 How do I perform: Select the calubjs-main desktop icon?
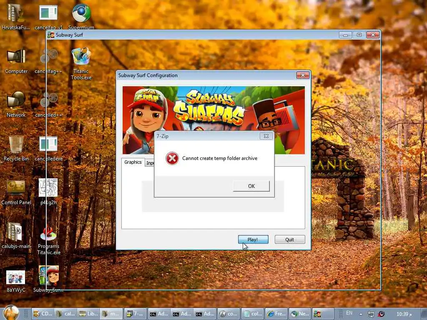16,236
